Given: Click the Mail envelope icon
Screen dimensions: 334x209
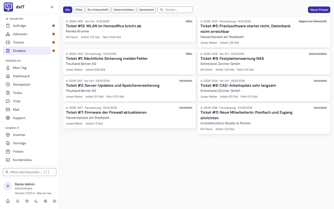Looking at the screenshot, I should (x=8, y=109).
